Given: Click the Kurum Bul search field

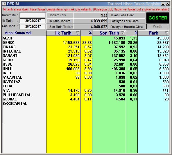Looking at the screenshot, I should coord(33,15).
